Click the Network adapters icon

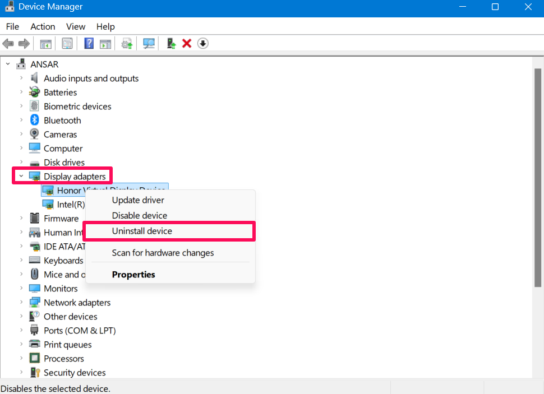click(x=34, y=302)
